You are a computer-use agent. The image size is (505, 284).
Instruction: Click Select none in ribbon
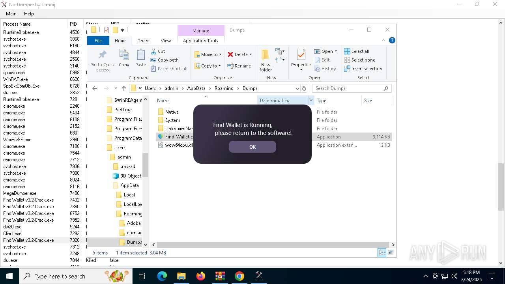[x=359, y=60]
